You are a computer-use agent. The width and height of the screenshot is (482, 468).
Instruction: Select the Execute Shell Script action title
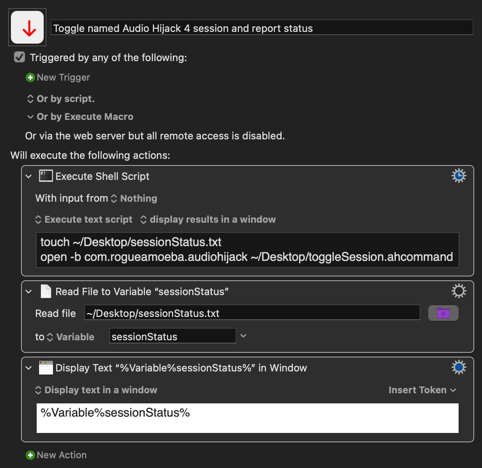point(103,176)
